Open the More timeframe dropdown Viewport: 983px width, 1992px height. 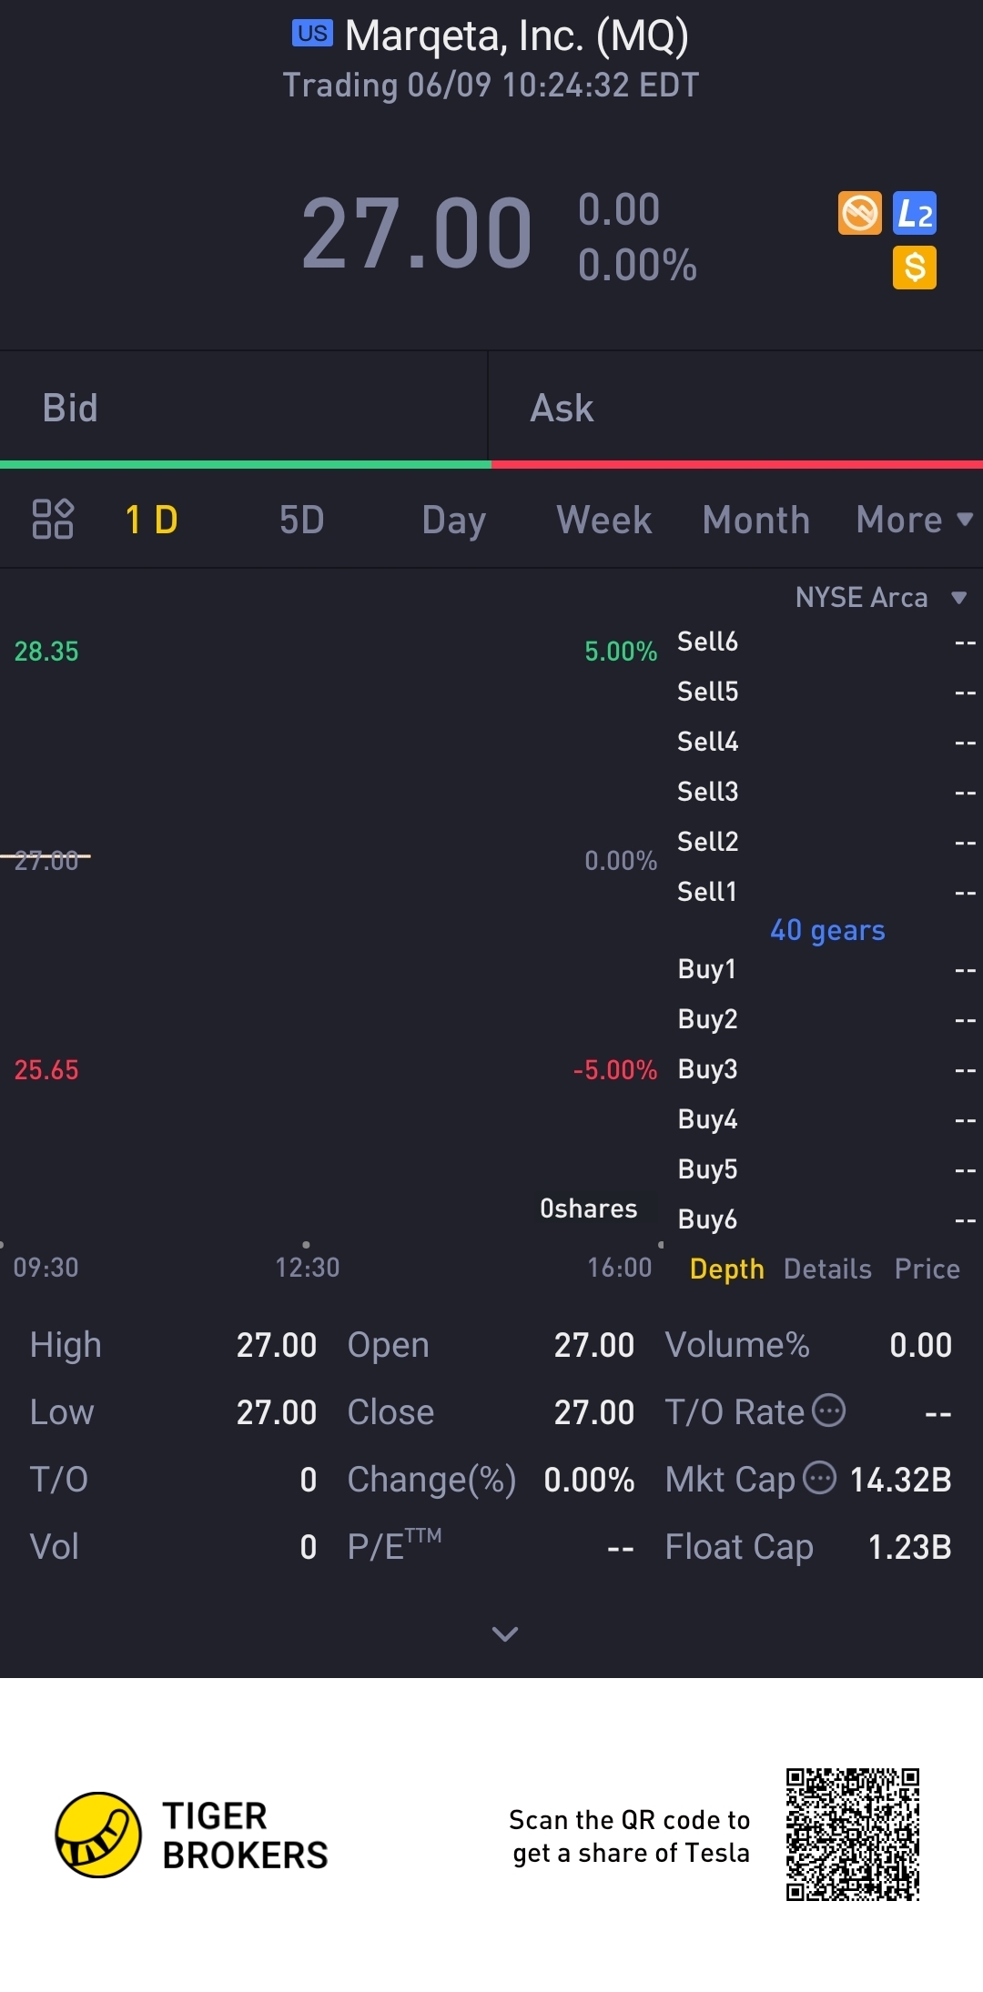click(913, 520)
